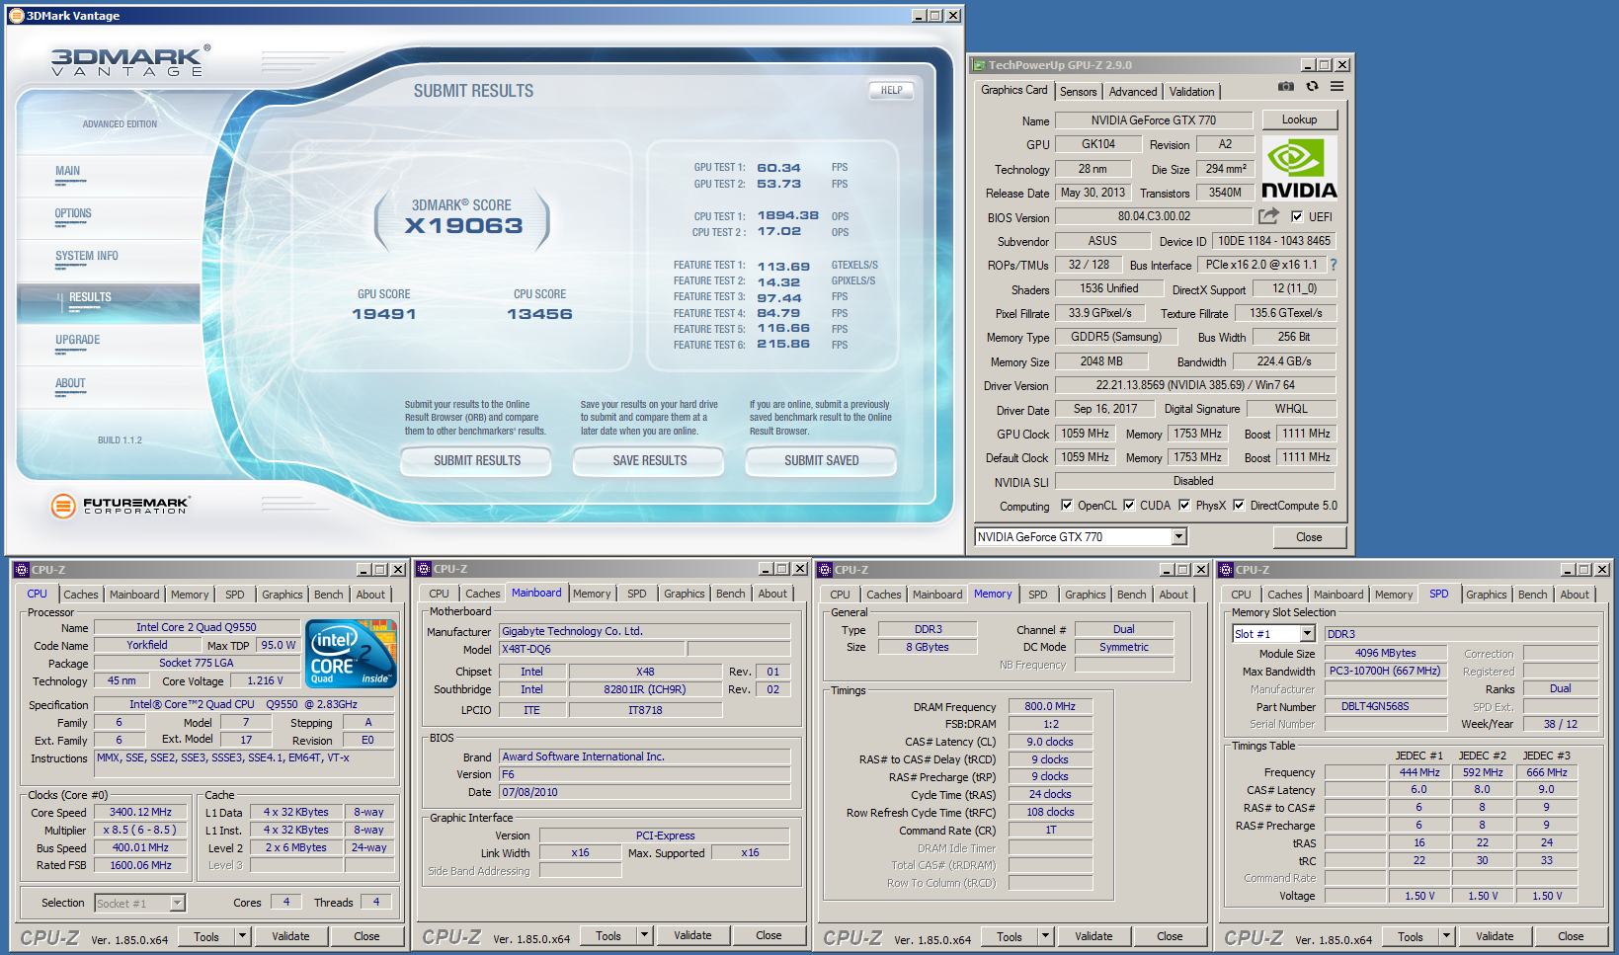Click title bar icon of CPU-Z Mainboard window
Image resolution: width=1619 pixels, height=955 pixels.
tap(424, 569)
